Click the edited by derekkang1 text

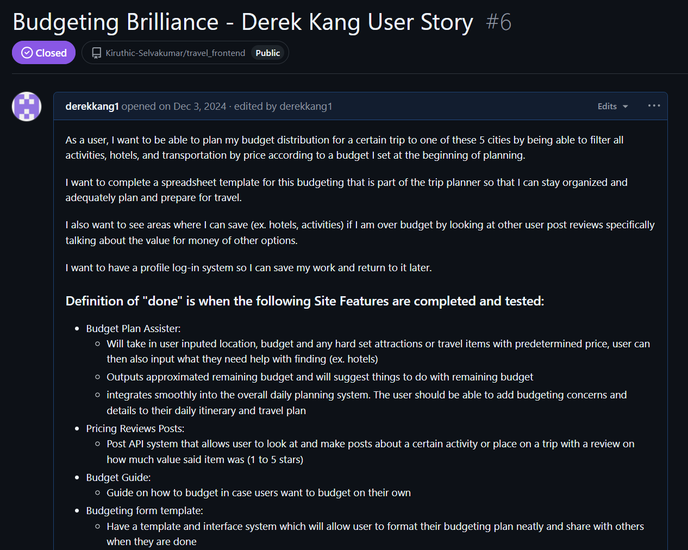pyautogui.click(x=283, y=107)
